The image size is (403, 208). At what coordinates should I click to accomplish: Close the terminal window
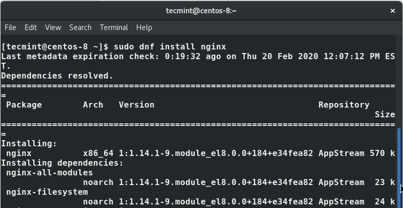point(393,10)
